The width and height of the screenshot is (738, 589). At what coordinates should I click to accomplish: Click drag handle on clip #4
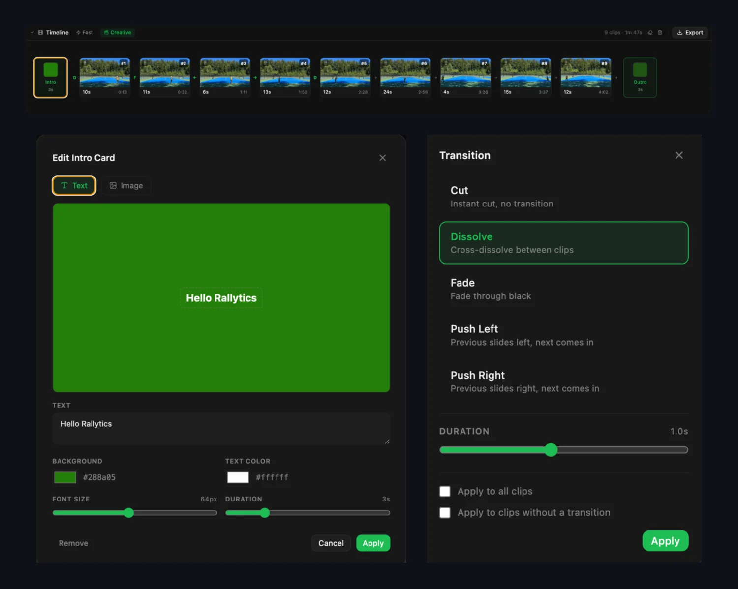click(265, 63)
